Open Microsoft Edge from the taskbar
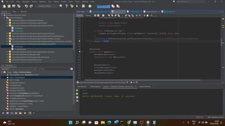 pos(109,122)
